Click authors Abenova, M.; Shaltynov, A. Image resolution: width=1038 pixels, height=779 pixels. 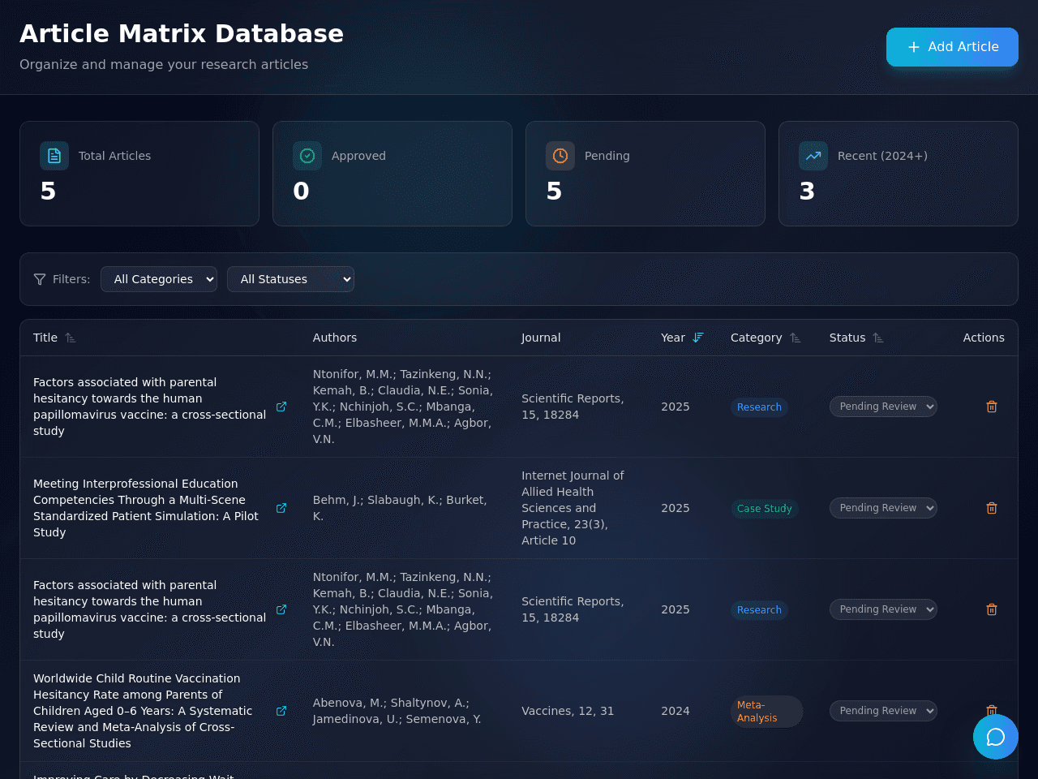tap(397, 711)
